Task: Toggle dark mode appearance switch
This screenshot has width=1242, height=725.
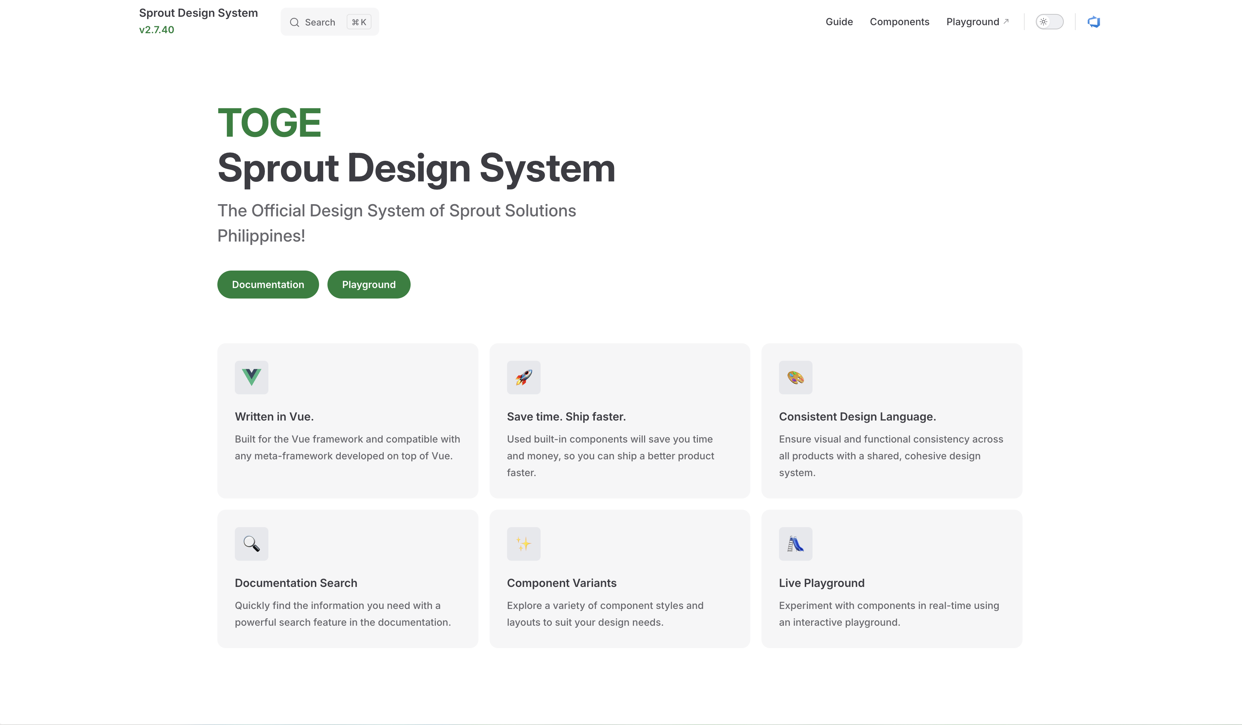Action: [x=1049, y=22]
